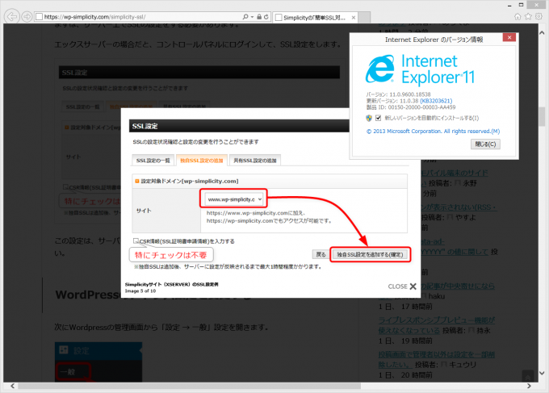
Task: Click the lightbox SSL settings screenshot
Action: coord(270,195)
